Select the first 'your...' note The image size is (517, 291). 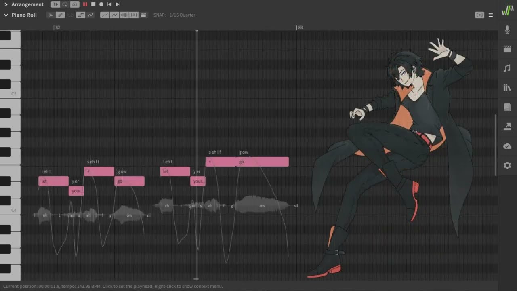[76, 191]
